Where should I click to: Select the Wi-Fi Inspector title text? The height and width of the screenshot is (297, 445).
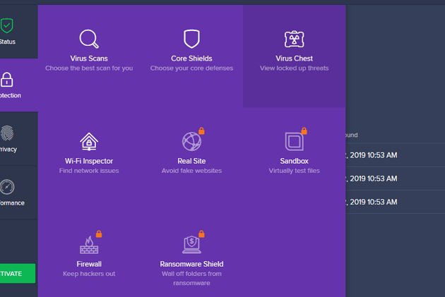(x=89, y=161)
